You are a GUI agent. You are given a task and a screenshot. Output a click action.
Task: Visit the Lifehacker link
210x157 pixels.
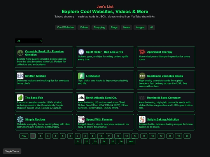pos(93,76)
